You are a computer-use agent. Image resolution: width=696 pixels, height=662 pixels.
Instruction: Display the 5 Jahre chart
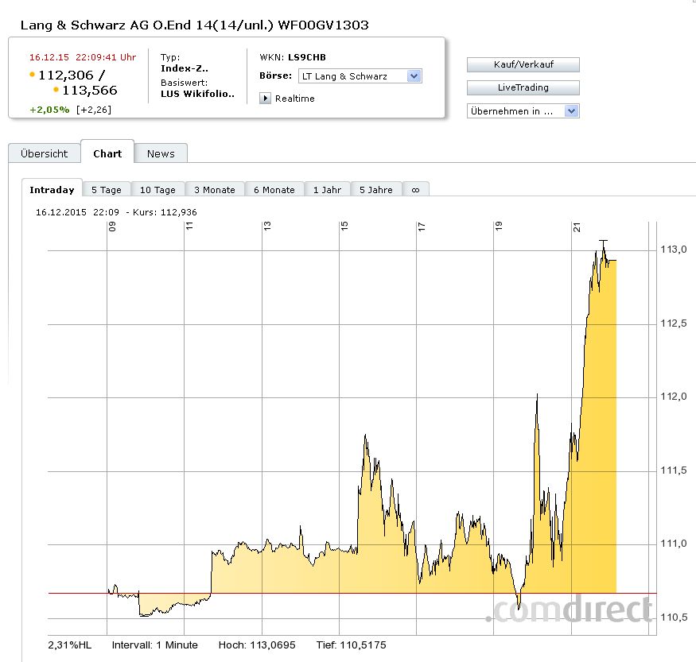pos(375,190)
